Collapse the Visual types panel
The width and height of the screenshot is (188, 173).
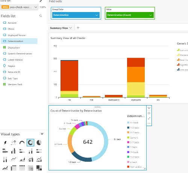pos(42,134)
